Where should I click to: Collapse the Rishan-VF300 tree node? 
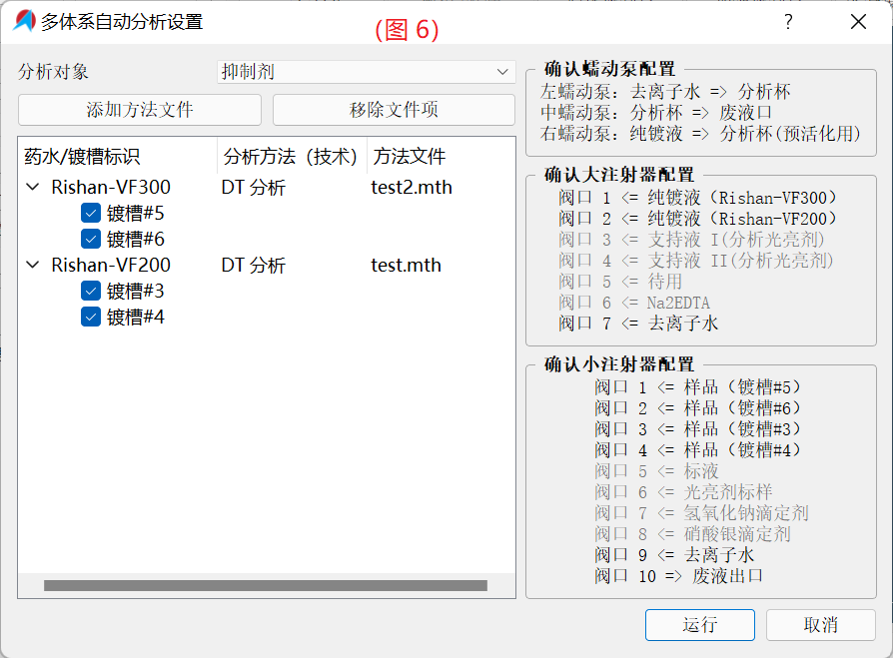33,188
